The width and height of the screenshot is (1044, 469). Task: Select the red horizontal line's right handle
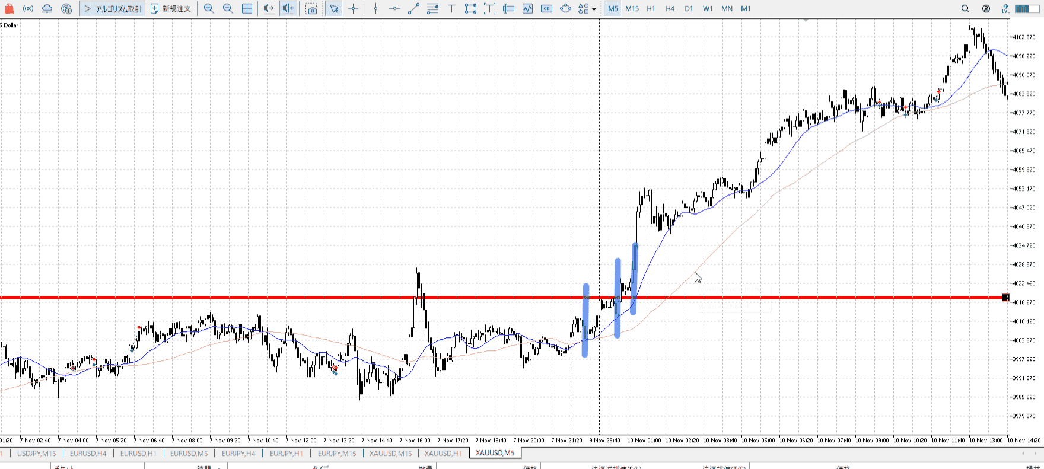click(1005, 298)
